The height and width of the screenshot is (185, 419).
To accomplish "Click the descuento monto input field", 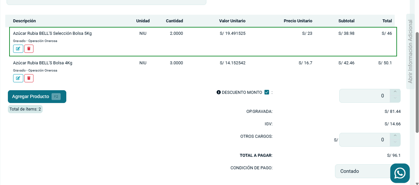I will pyautogui.click(x=364, y=96).
